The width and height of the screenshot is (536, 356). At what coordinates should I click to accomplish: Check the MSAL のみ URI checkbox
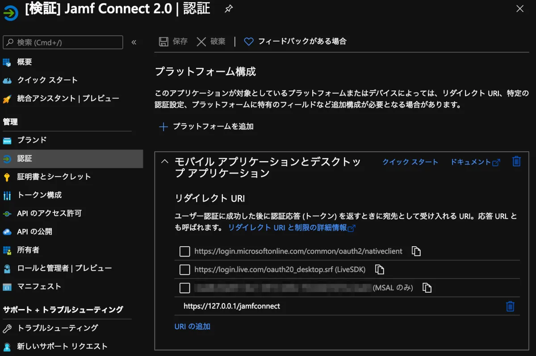click(x=184, y=288)
